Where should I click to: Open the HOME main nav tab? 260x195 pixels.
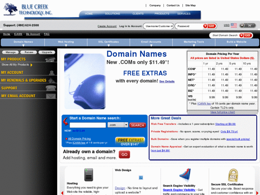(89, 14)
